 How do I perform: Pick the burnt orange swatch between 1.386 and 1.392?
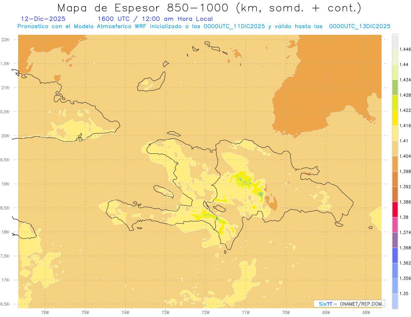(395, 194)
